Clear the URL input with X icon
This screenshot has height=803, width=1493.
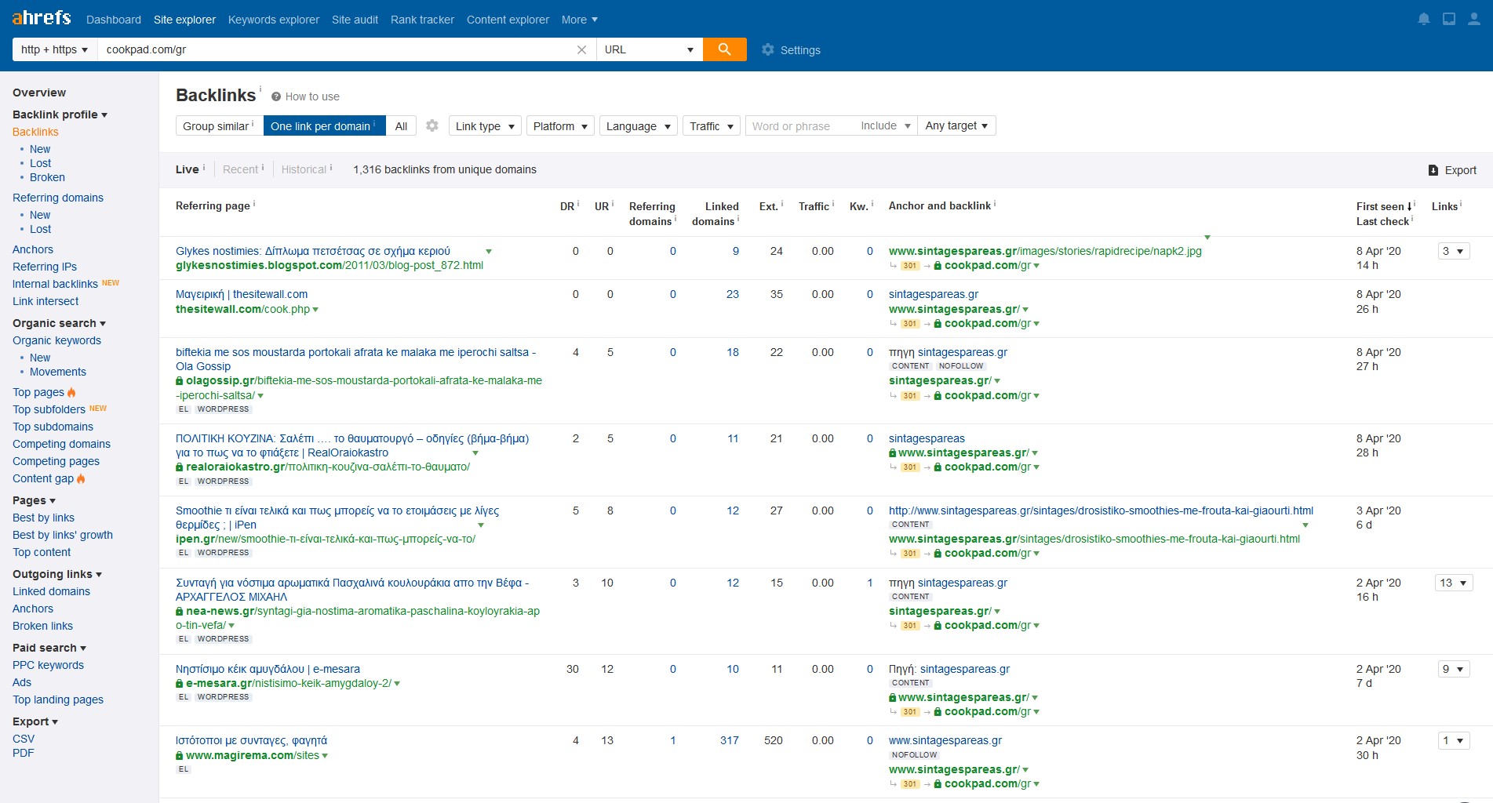[x=581, y=49]
